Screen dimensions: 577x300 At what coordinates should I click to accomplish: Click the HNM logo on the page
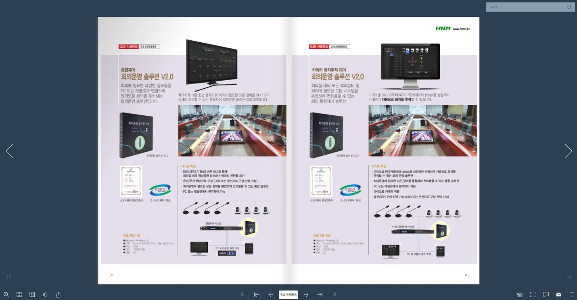[x=443, y=29]
